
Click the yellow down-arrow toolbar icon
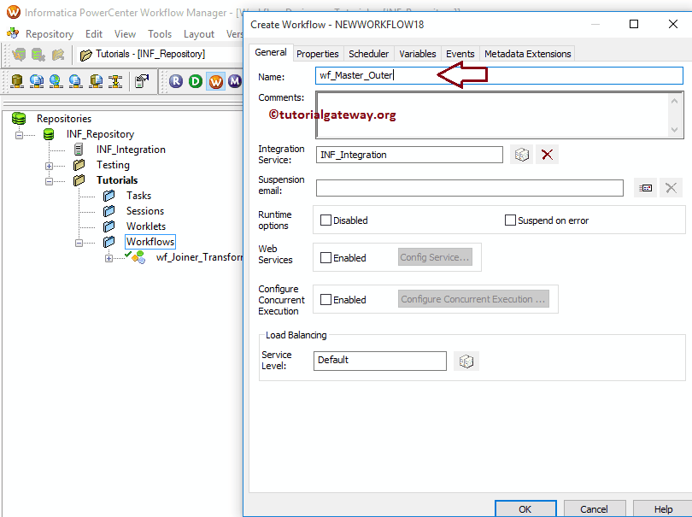(x=115, y=81)
